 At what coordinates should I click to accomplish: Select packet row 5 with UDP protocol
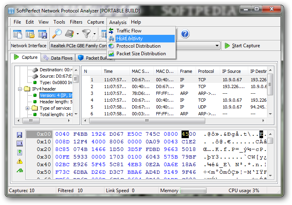(174, 107)
